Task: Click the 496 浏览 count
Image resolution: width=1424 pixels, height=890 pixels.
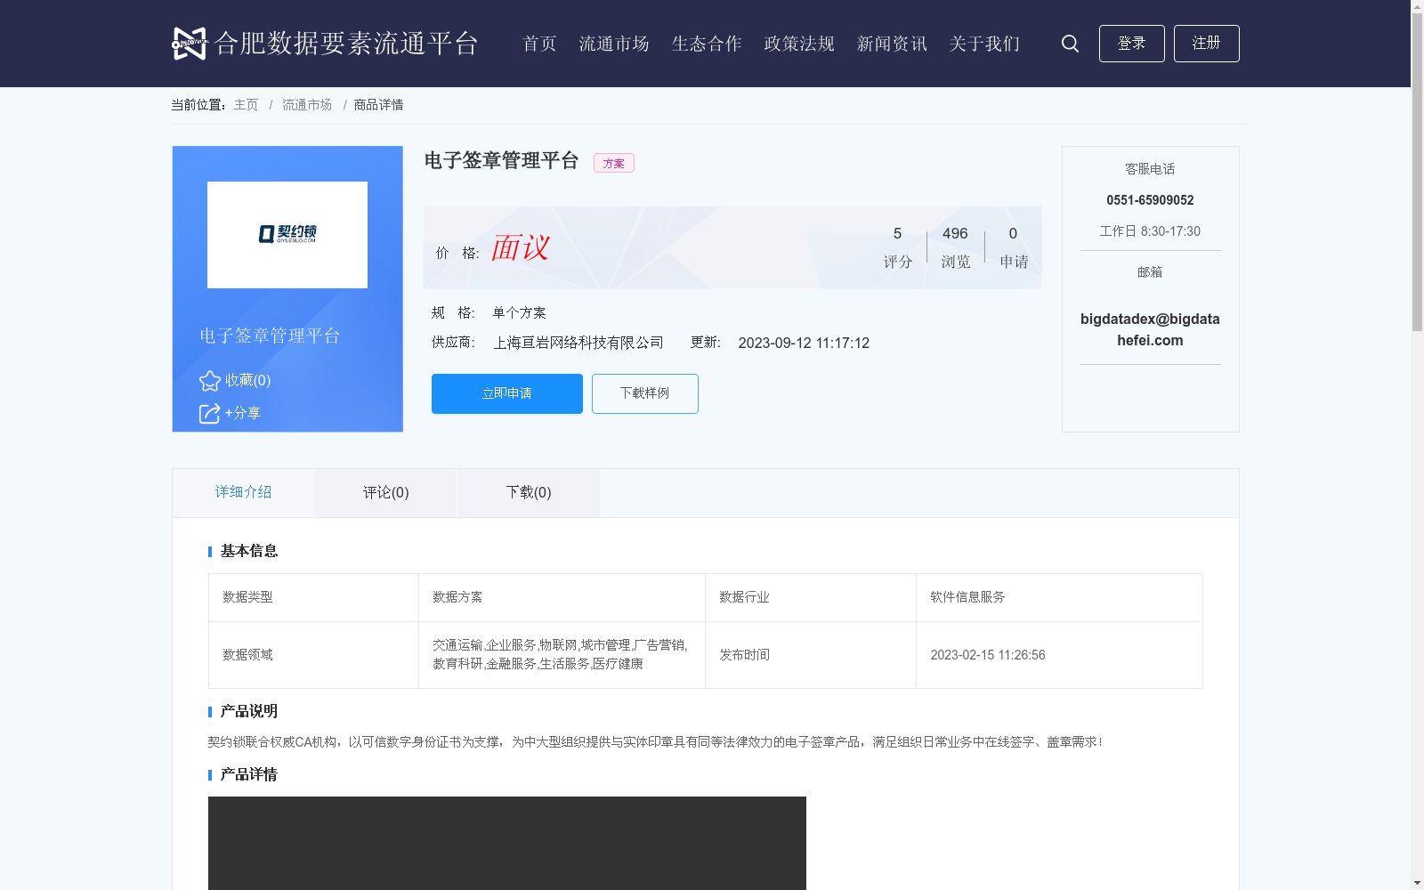Action: click(955, 247)
